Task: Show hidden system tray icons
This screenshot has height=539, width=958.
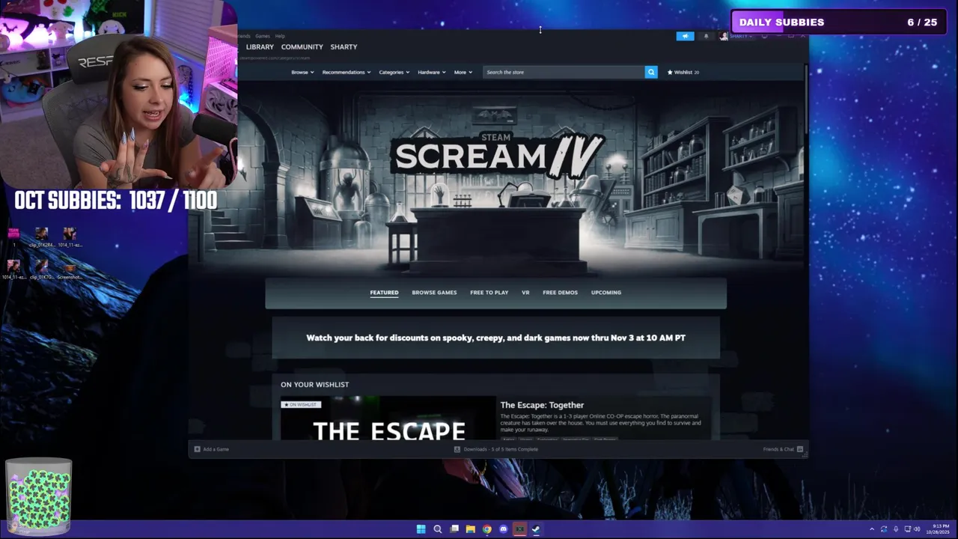Action: 871,529
